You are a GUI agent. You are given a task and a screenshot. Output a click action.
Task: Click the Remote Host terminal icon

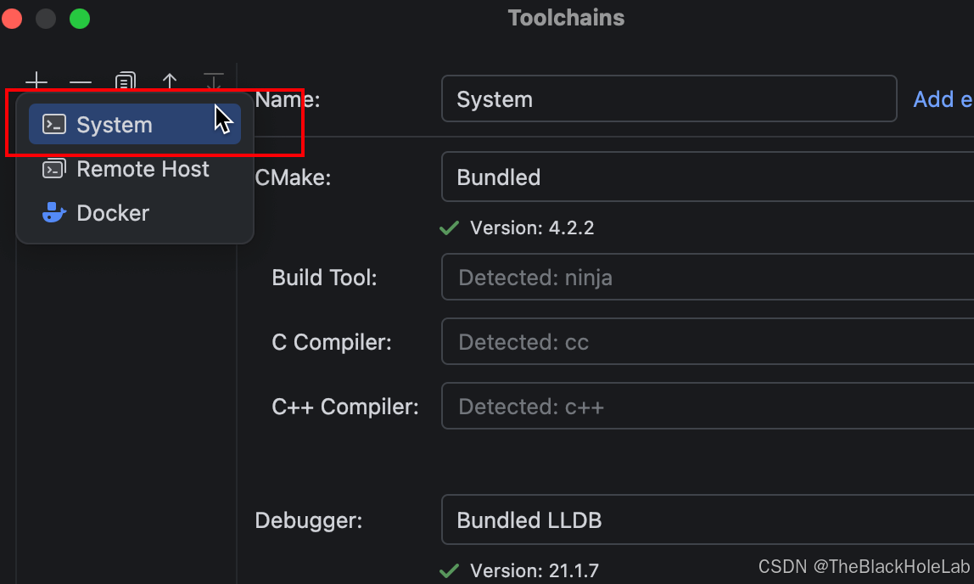(53, 169)
